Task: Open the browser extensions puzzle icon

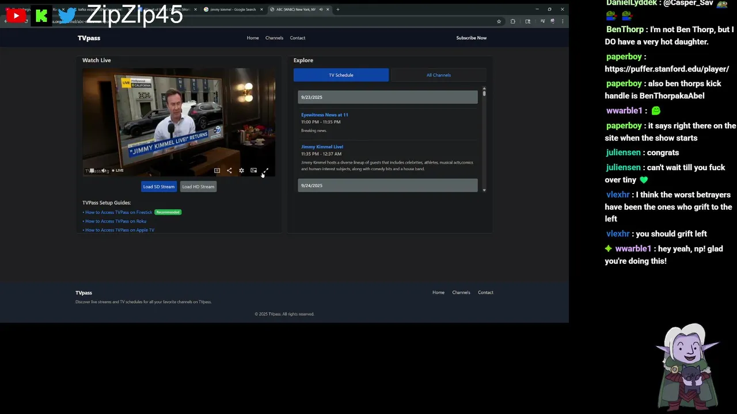Action: [x=513, y=21]
